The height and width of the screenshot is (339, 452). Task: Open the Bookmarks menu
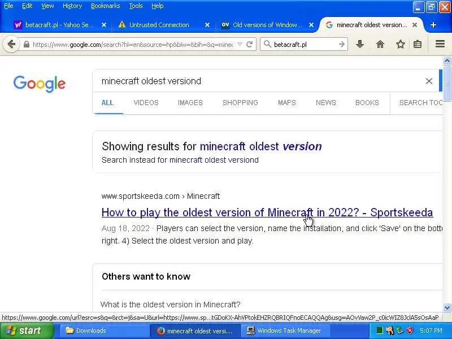pos(106,6)
